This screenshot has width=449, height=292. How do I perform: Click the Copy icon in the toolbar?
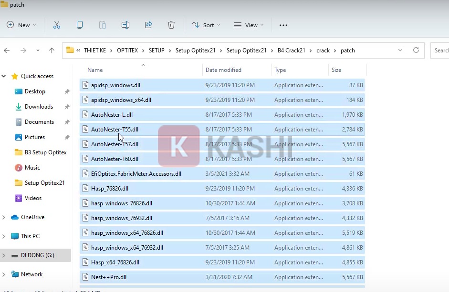79,25
